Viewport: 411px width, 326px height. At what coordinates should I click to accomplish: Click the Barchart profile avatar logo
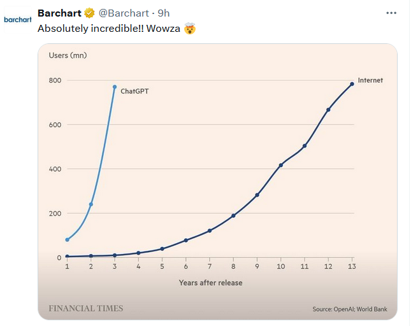point(17,20)
